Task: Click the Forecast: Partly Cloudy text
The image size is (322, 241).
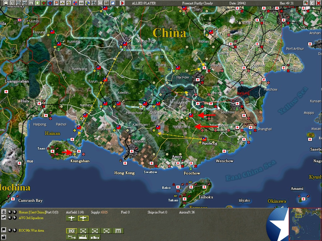Action: 197,3
